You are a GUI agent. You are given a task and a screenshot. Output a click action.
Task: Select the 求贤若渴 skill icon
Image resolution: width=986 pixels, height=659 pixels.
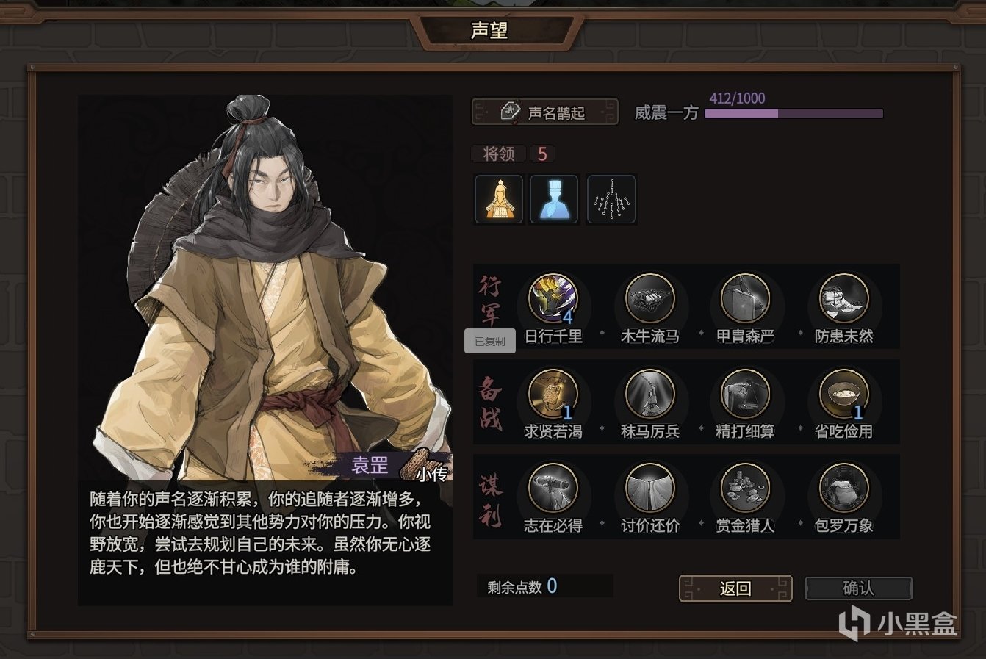[x=553, y=394]
